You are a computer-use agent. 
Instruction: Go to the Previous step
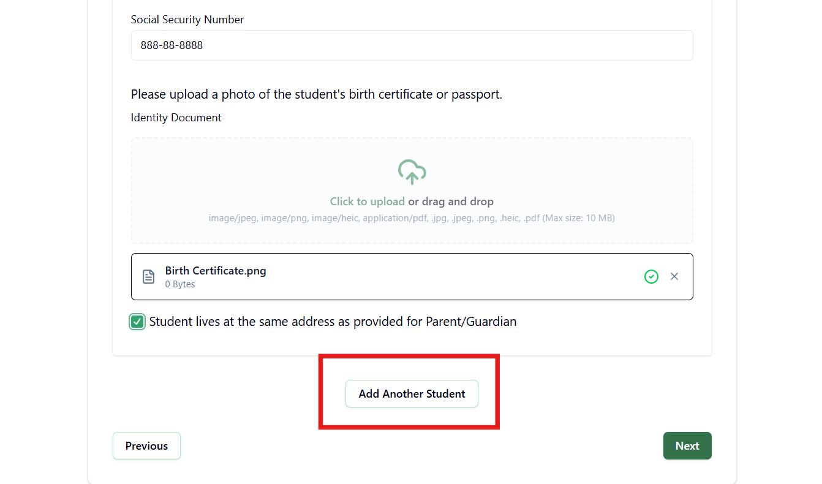(146, 445)
